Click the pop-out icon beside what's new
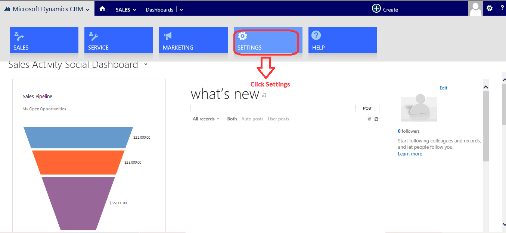Screen dimensions: 506x233 [x=264, y=95]
